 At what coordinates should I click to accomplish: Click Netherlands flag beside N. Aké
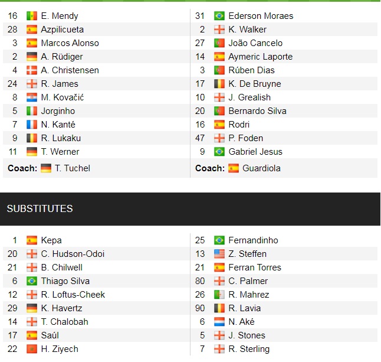tap(219, 322)
